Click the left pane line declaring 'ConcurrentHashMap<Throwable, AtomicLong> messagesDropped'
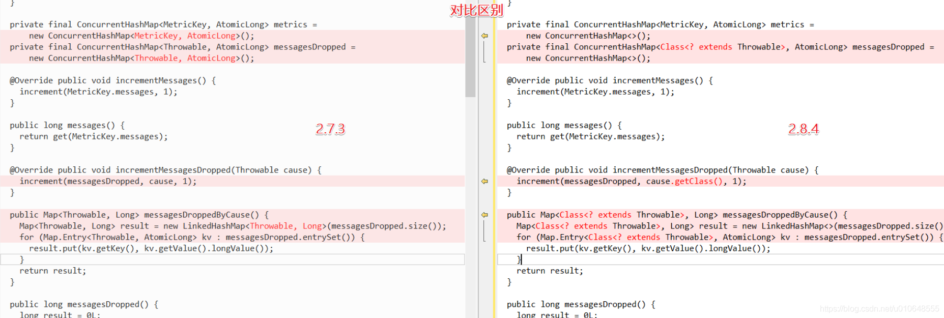 coord(183,47)
